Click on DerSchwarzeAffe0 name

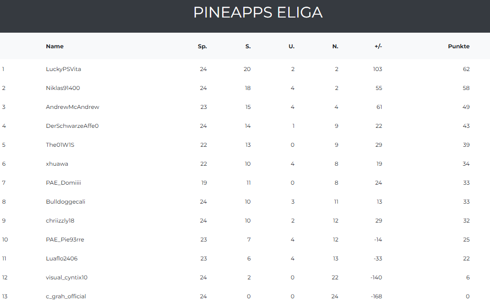pyautogui.click(x=72, y=126)
